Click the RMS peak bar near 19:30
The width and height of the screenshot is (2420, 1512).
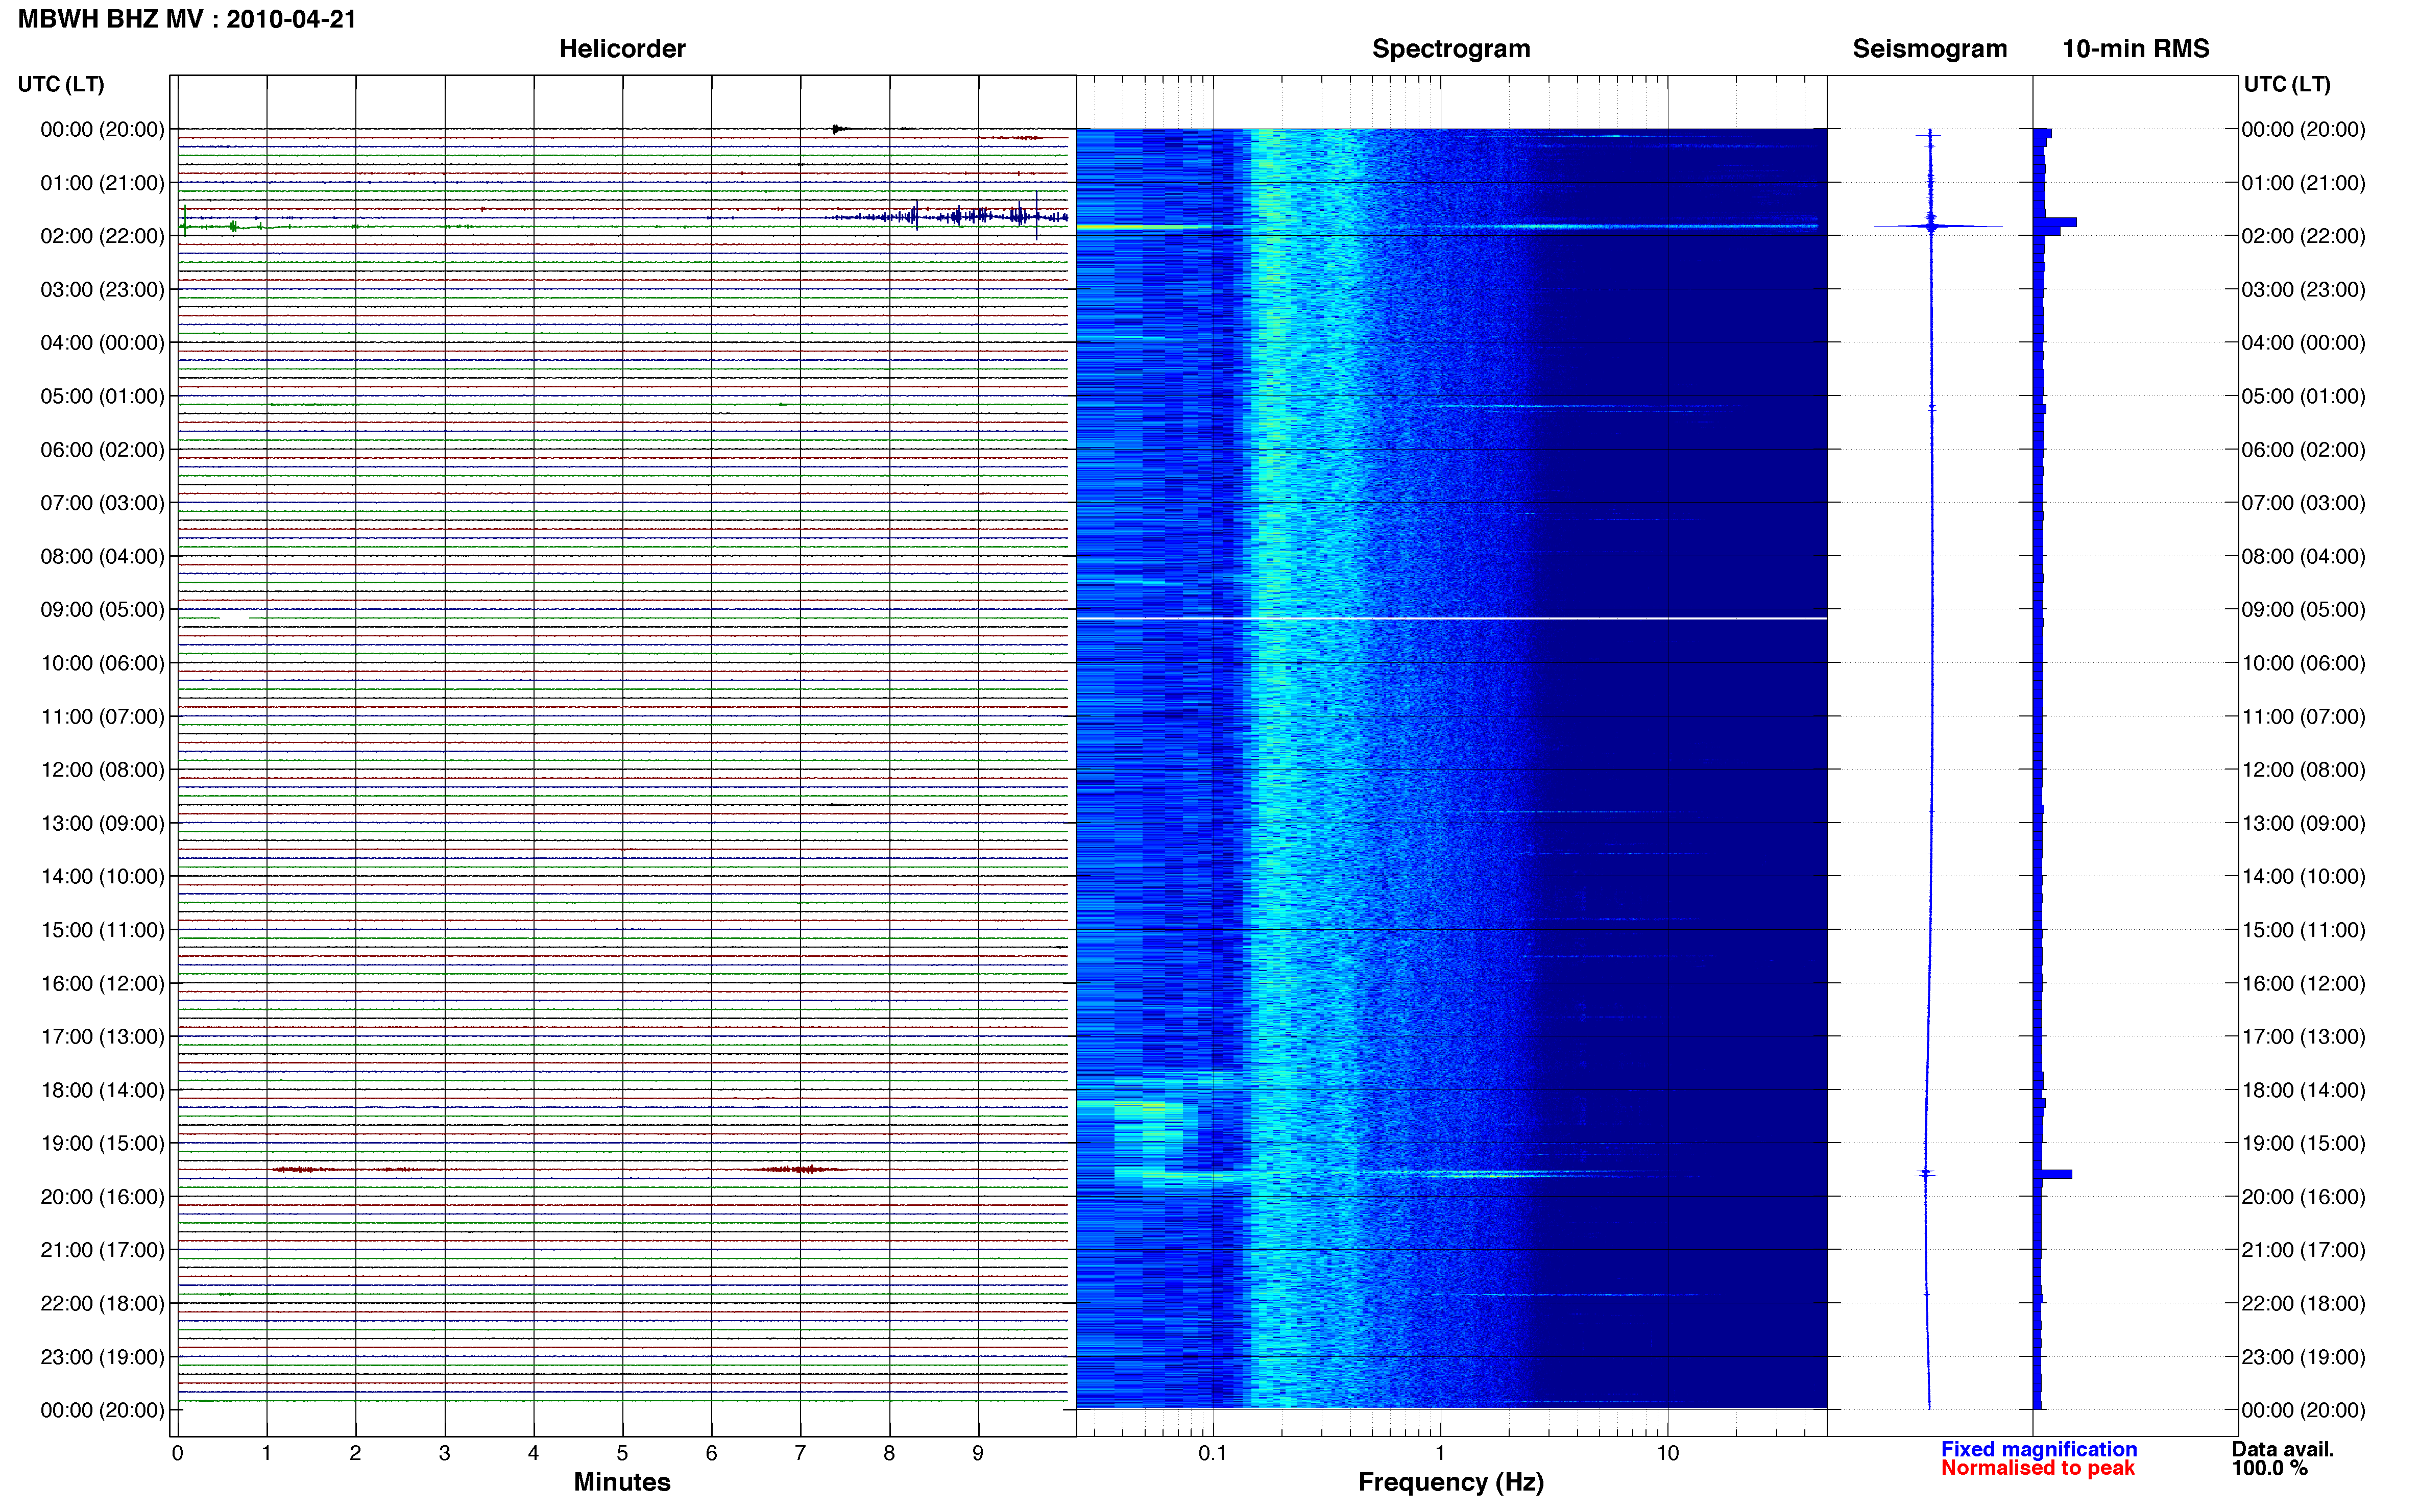click(x=2054, y=1174)
